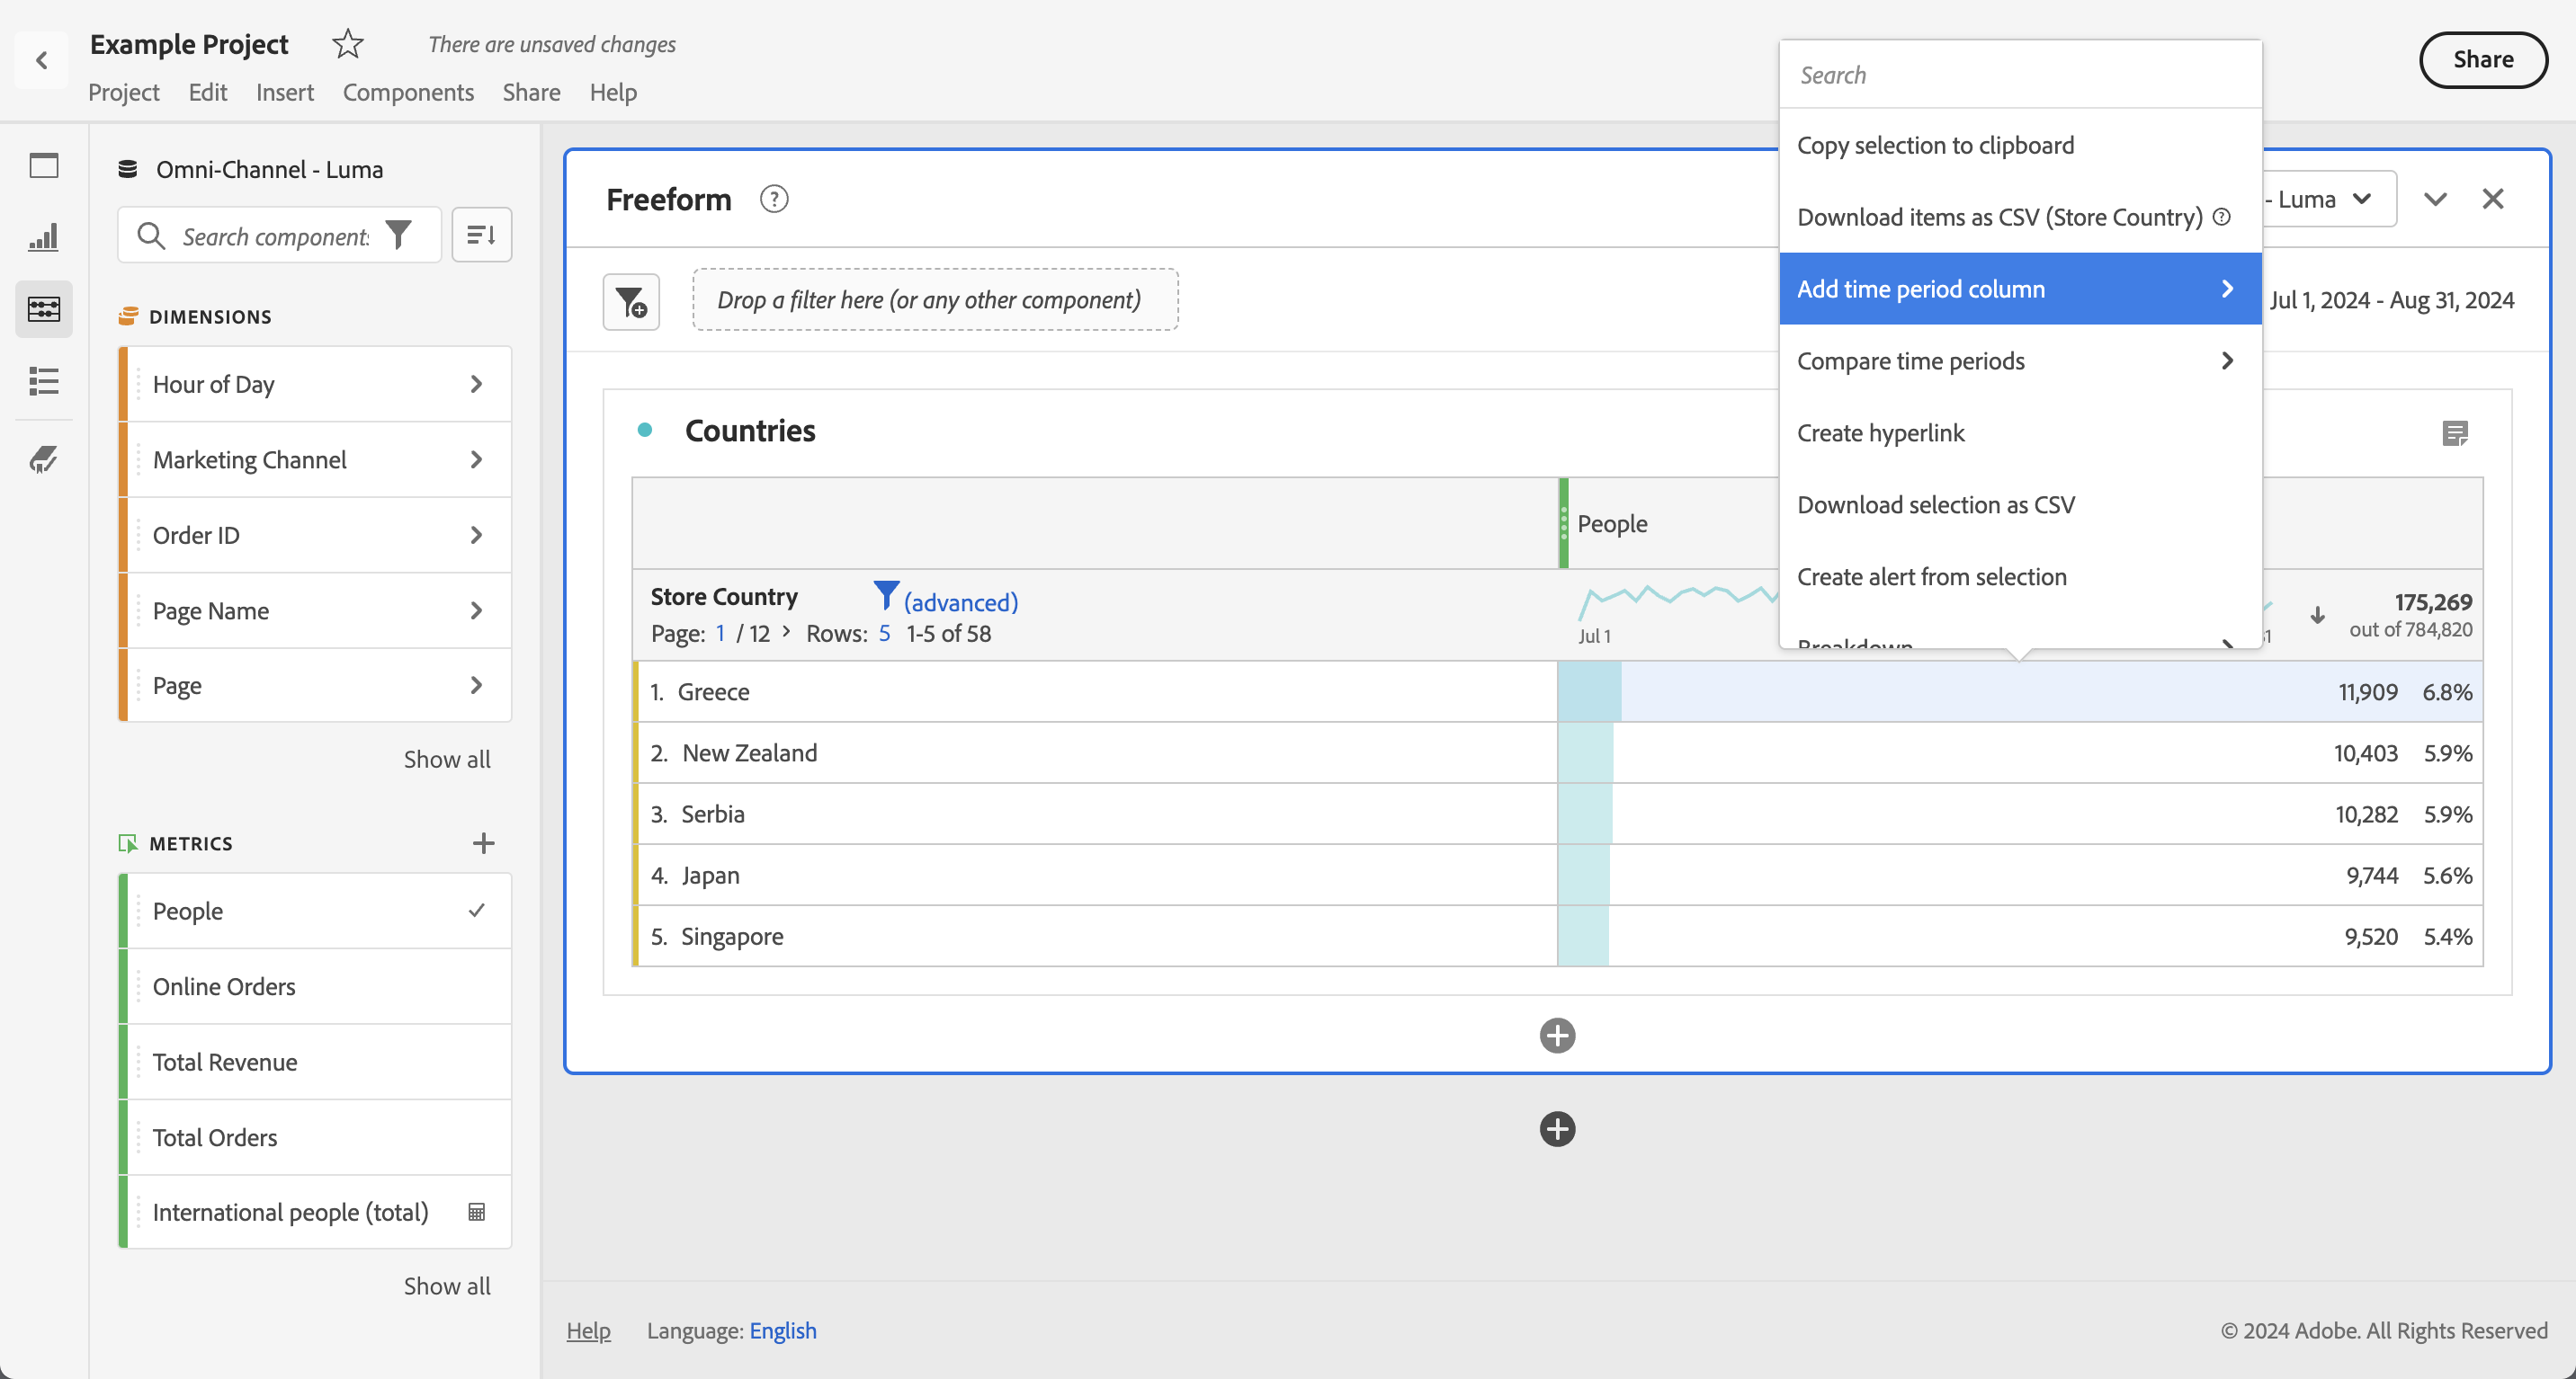Expand the Marketing Channel dimension

476,459
